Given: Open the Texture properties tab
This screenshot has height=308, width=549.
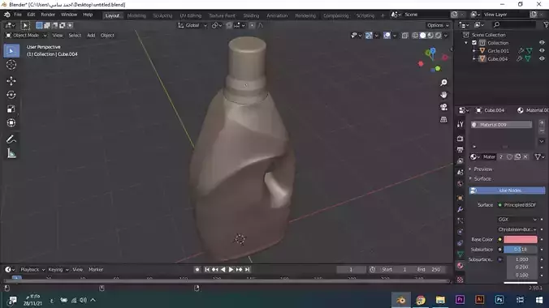Looking at the screenshot, I should [x=460, y=280].
